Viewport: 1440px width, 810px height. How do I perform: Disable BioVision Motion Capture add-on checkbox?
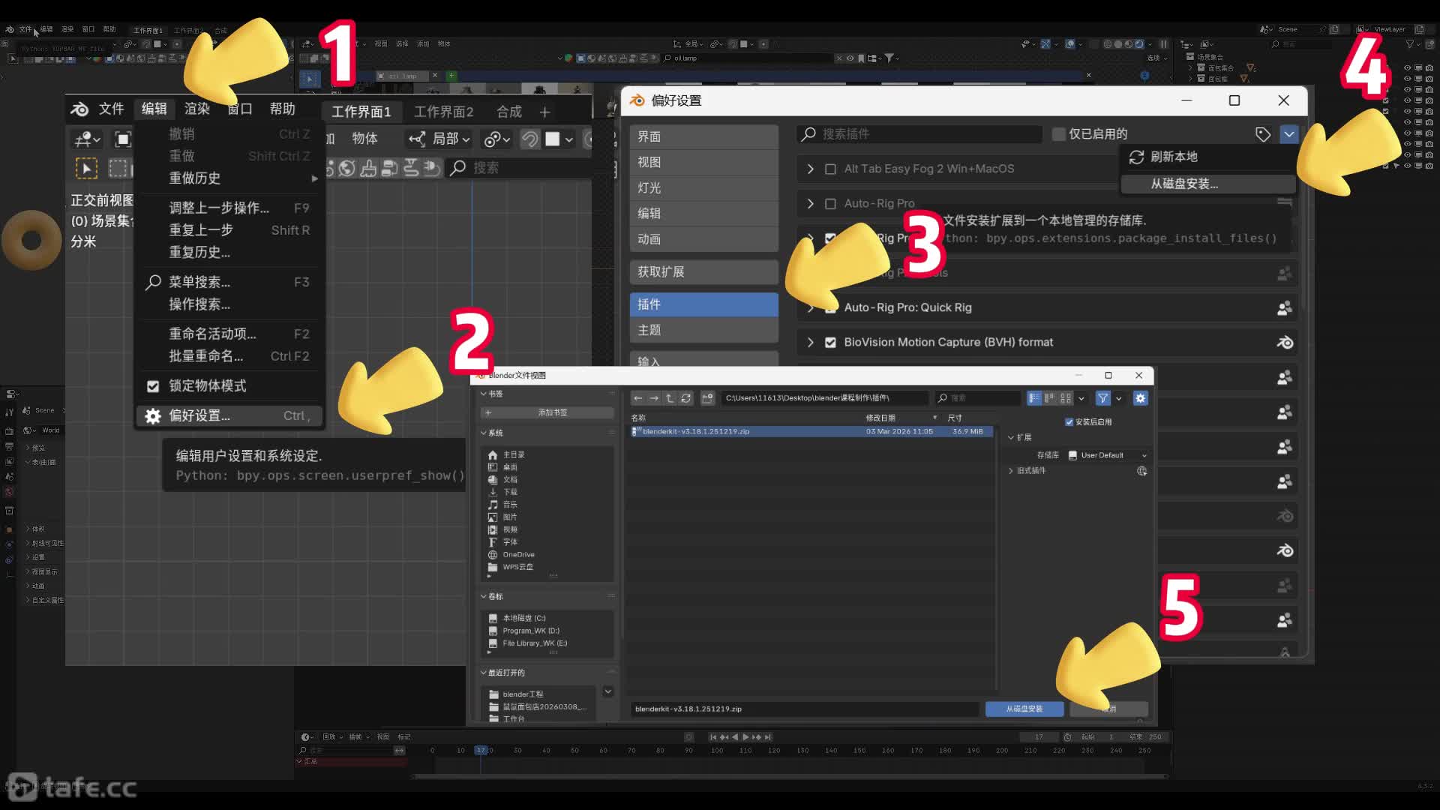tap(830, 343)
